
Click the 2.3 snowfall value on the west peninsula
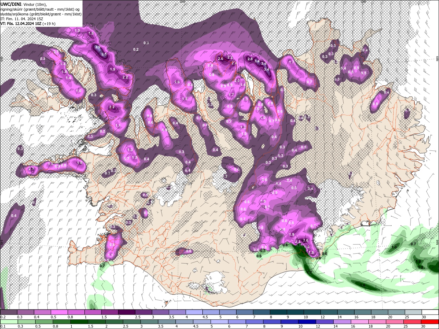pos(32,169)
